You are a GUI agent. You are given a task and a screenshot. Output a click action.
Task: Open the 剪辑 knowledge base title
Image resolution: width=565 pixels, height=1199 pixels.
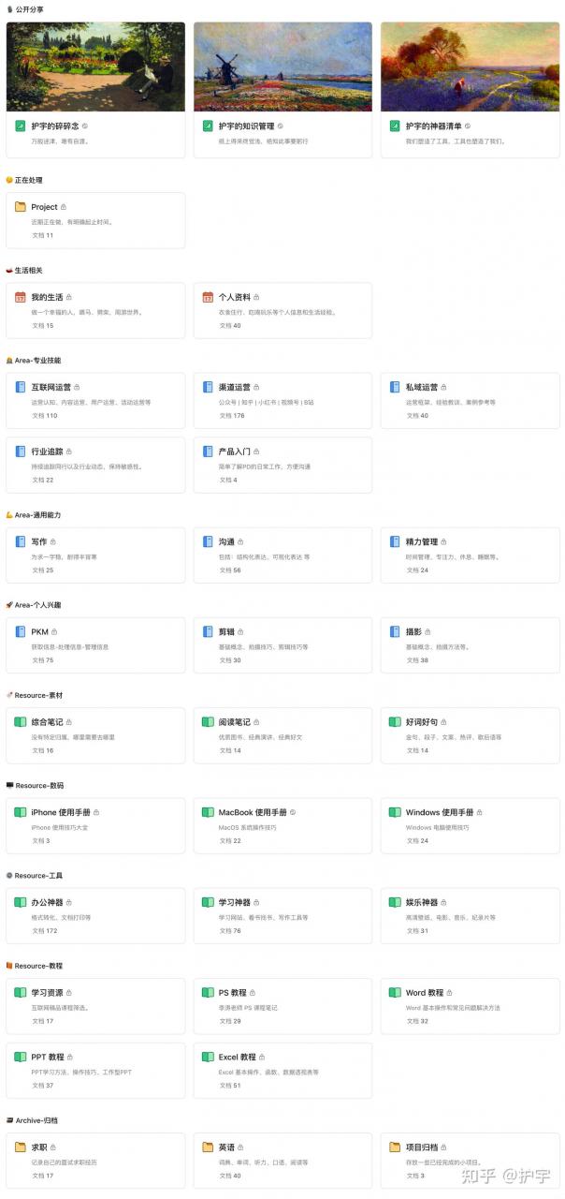(x=226, y=632)
